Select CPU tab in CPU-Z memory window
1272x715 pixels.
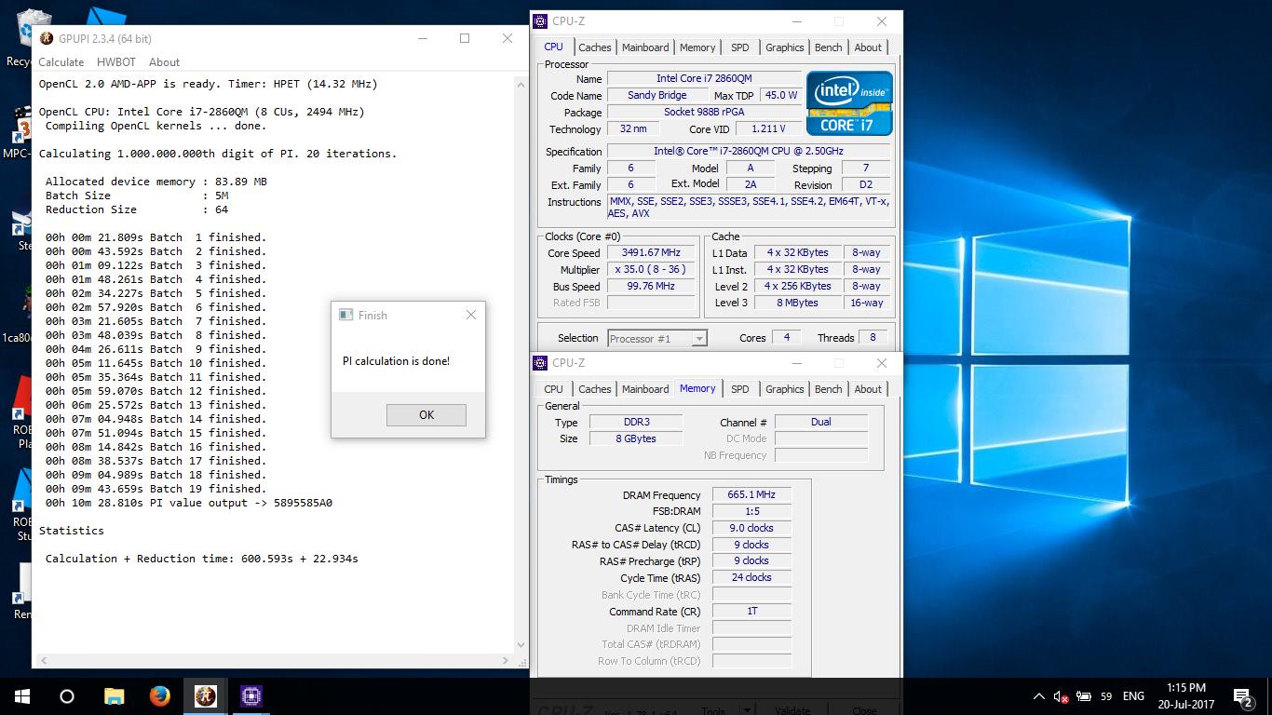(553, 389)
